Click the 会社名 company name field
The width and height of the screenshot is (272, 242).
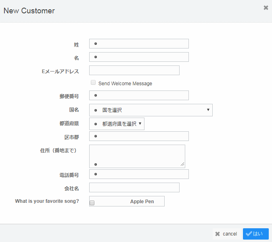pos(134,187)
